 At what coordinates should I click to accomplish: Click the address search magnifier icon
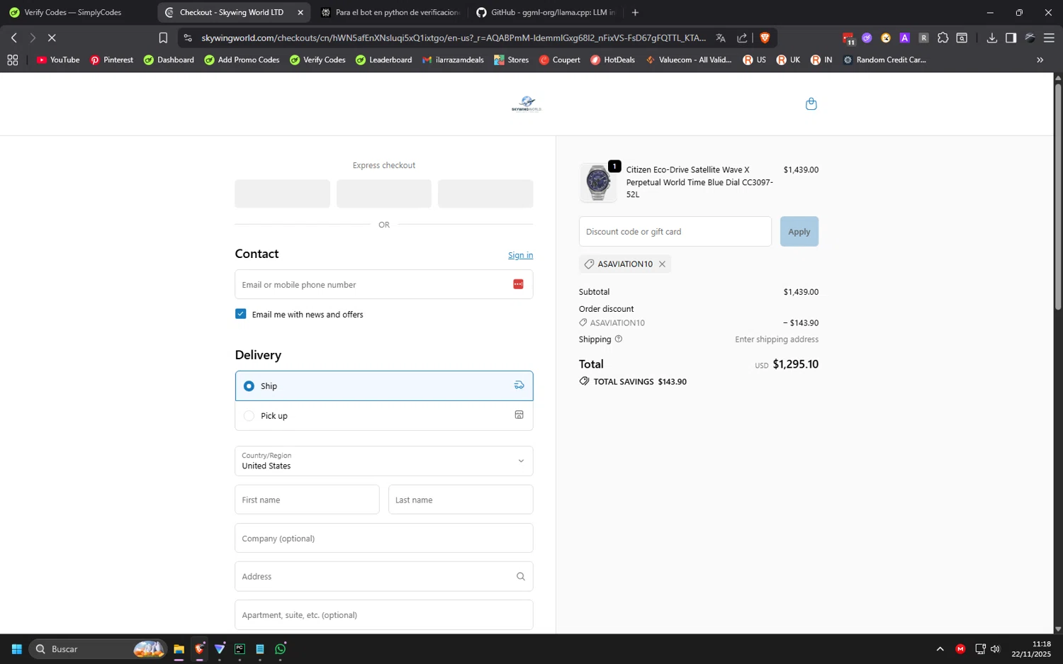coord(520,577)
